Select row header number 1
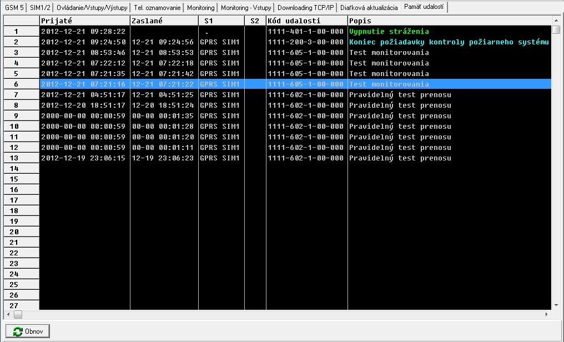 click(x=21, y=31)
